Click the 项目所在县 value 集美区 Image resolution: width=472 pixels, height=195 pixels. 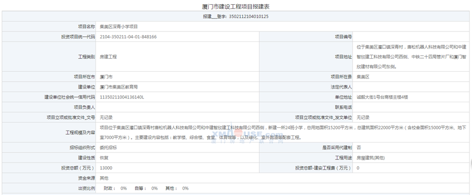[x=363, y=77]
